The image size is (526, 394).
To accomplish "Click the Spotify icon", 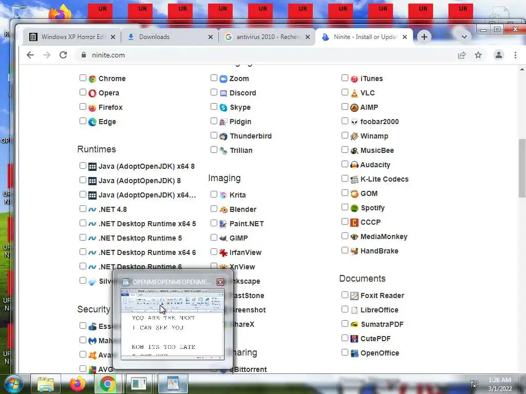I will 354,208.
